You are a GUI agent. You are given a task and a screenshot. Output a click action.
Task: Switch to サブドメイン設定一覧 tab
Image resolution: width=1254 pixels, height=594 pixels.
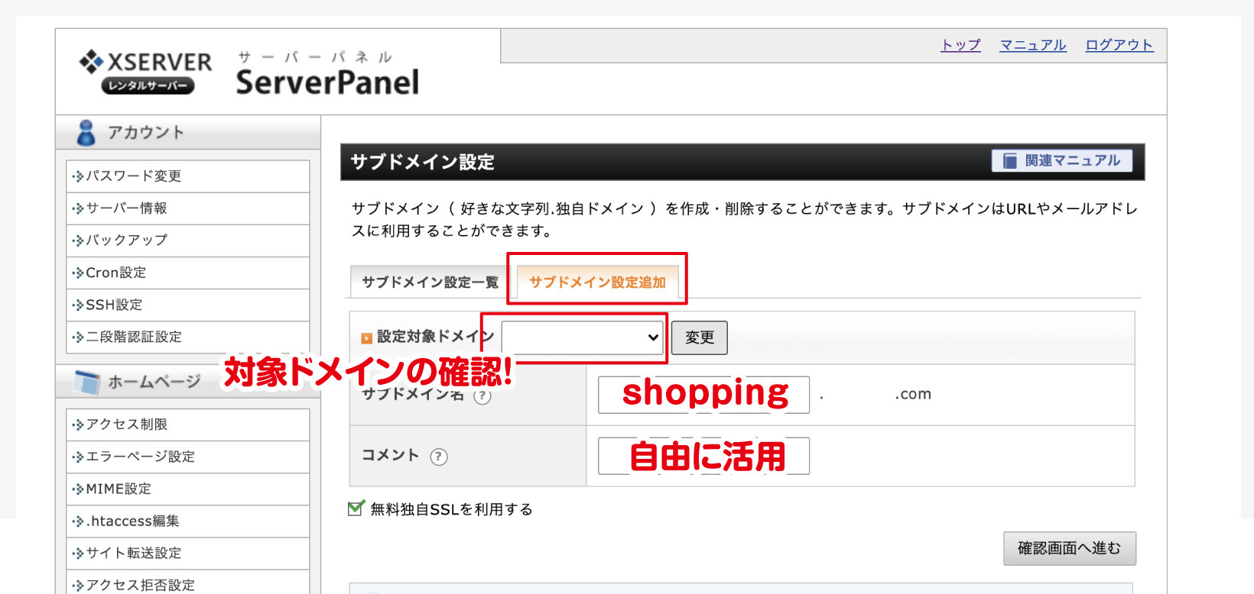click(430, 282)
